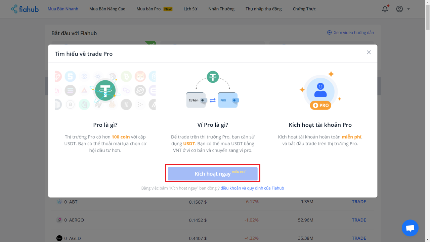The height and width of the screenshot is (242, 430).
Task: Click the AGLD coin icon
Action: [x=59, y=238]
